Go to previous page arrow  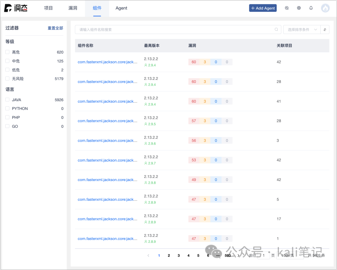(x=148, y=255)
